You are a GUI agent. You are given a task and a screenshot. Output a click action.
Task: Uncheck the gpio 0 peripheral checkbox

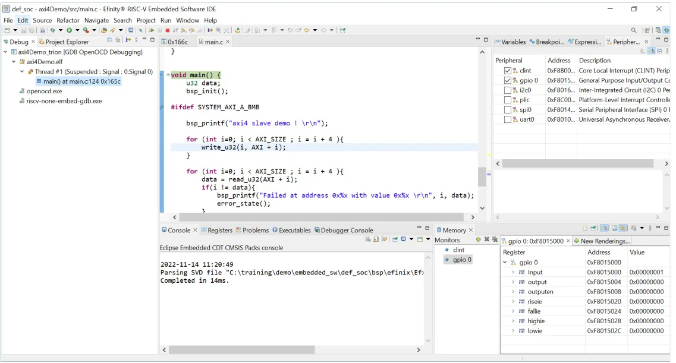tap(507, 81)
